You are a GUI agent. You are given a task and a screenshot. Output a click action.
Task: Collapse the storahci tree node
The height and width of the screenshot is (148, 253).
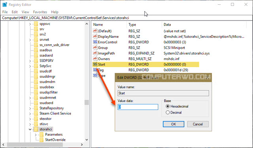pyautogui.click(x=30, y=129)
